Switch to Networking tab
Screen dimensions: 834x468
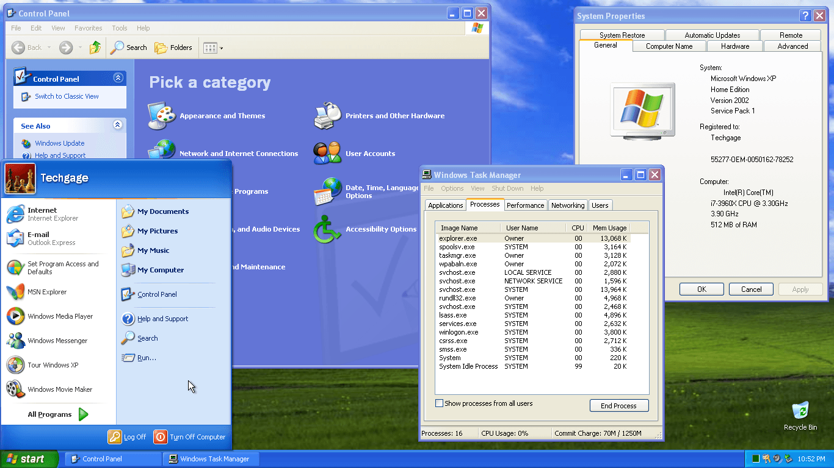tap(568, 205)
